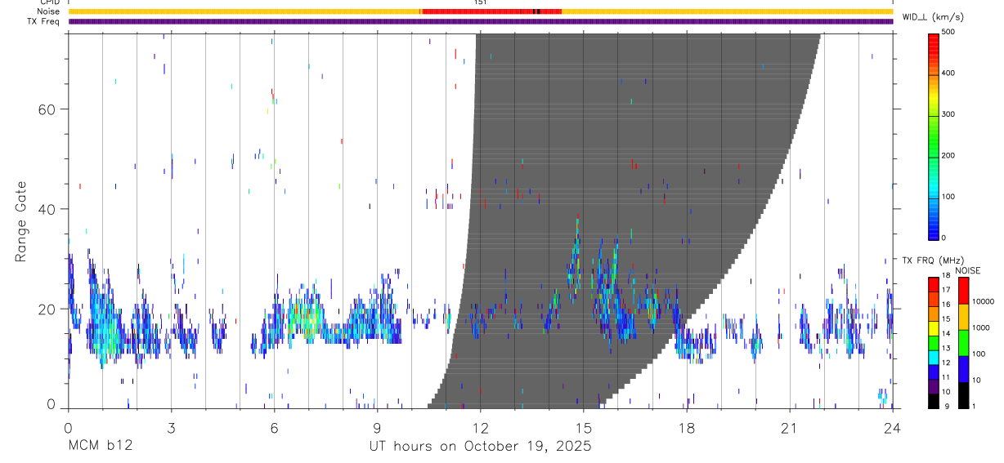Select the black swatch in TX FRQ legend
The image size is (1004, 463).
(933, 401)
